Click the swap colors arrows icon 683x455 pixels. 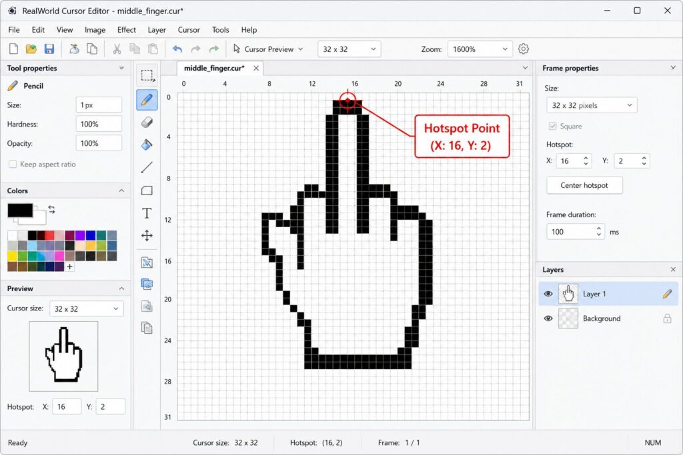coord(52,209)
